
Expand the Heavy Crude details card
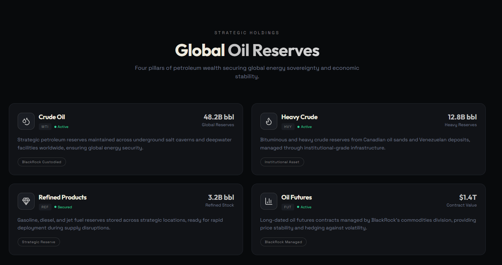(369, 139)
